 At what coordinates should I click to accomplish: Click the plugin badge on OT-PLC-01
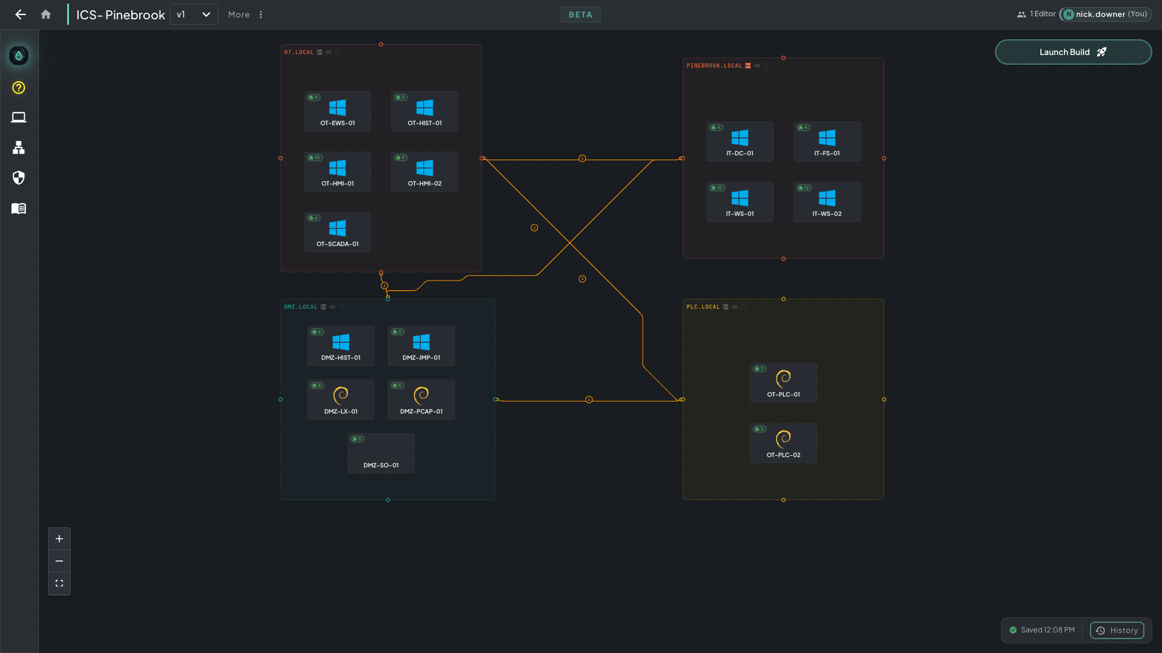pos(760,369)
